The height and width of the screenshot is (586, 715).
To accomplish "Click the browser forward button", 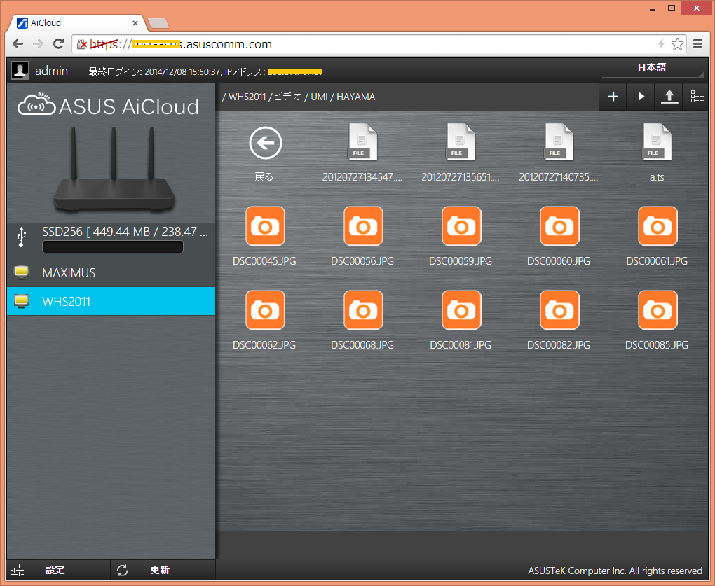I will 39,43.
